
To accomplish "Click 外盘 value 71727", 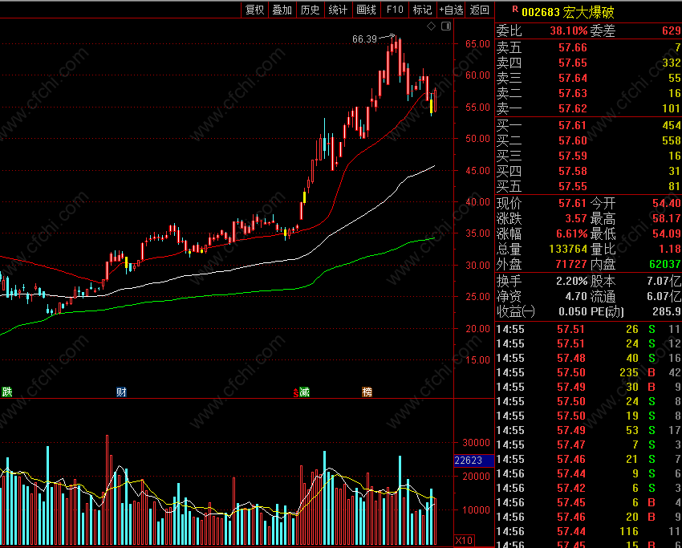I will [571, 264].
